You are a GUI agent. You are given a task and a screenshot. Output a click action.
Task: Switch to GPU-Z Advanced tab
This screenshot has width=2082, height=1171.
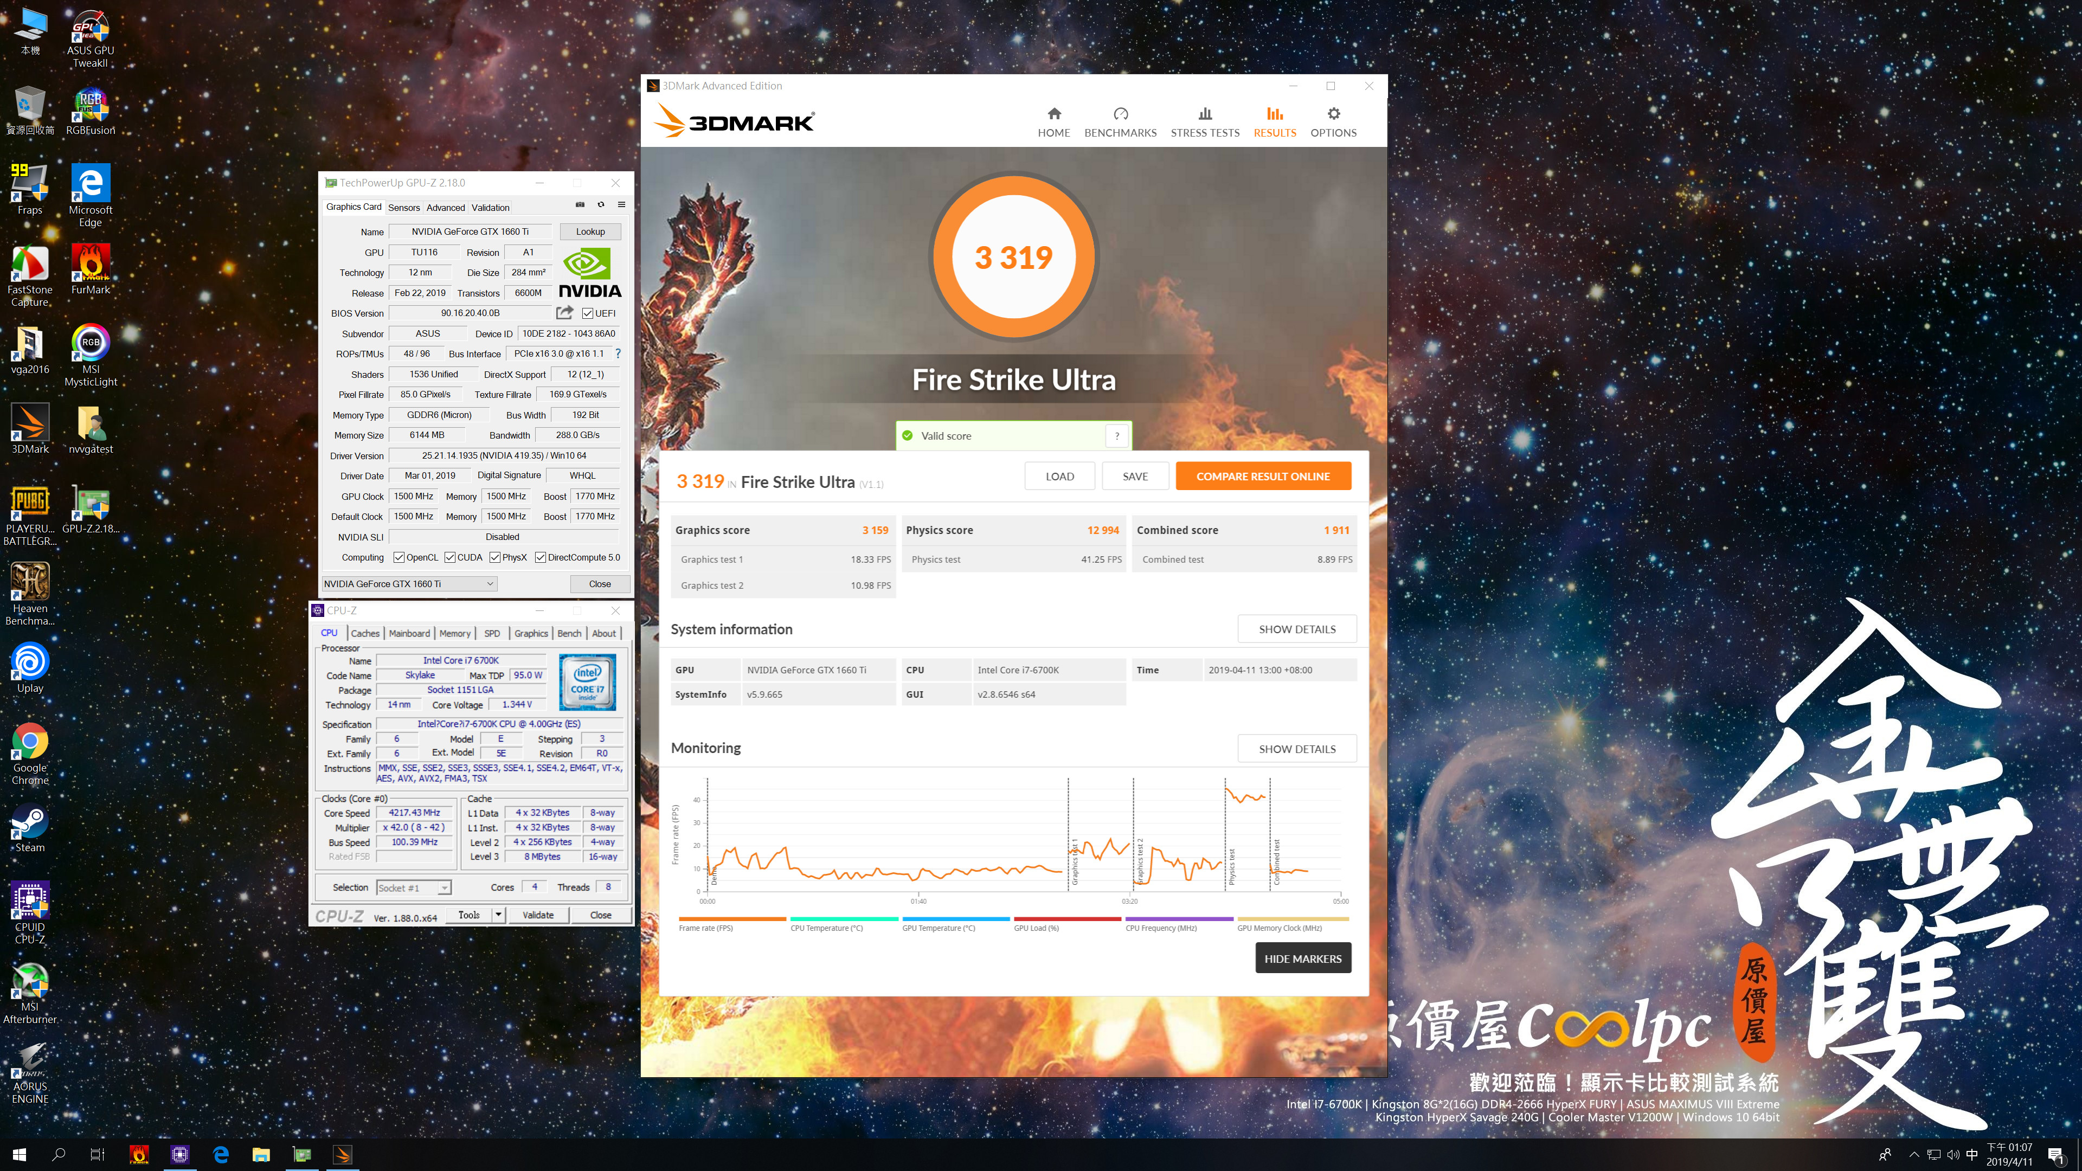(x=445, y=208)
